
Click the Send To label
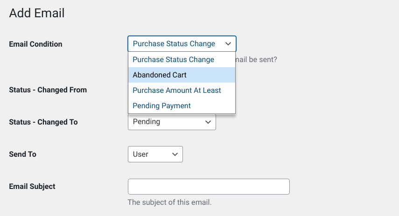tap(23, 154)
